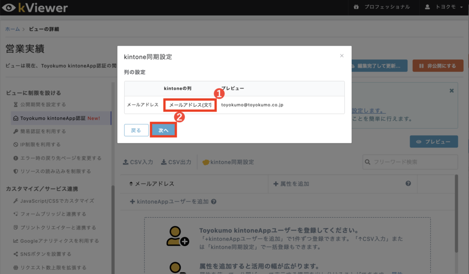Click kintoneAppユーザーを追加
The image size is (469, 274).
[x=169, y=202]
